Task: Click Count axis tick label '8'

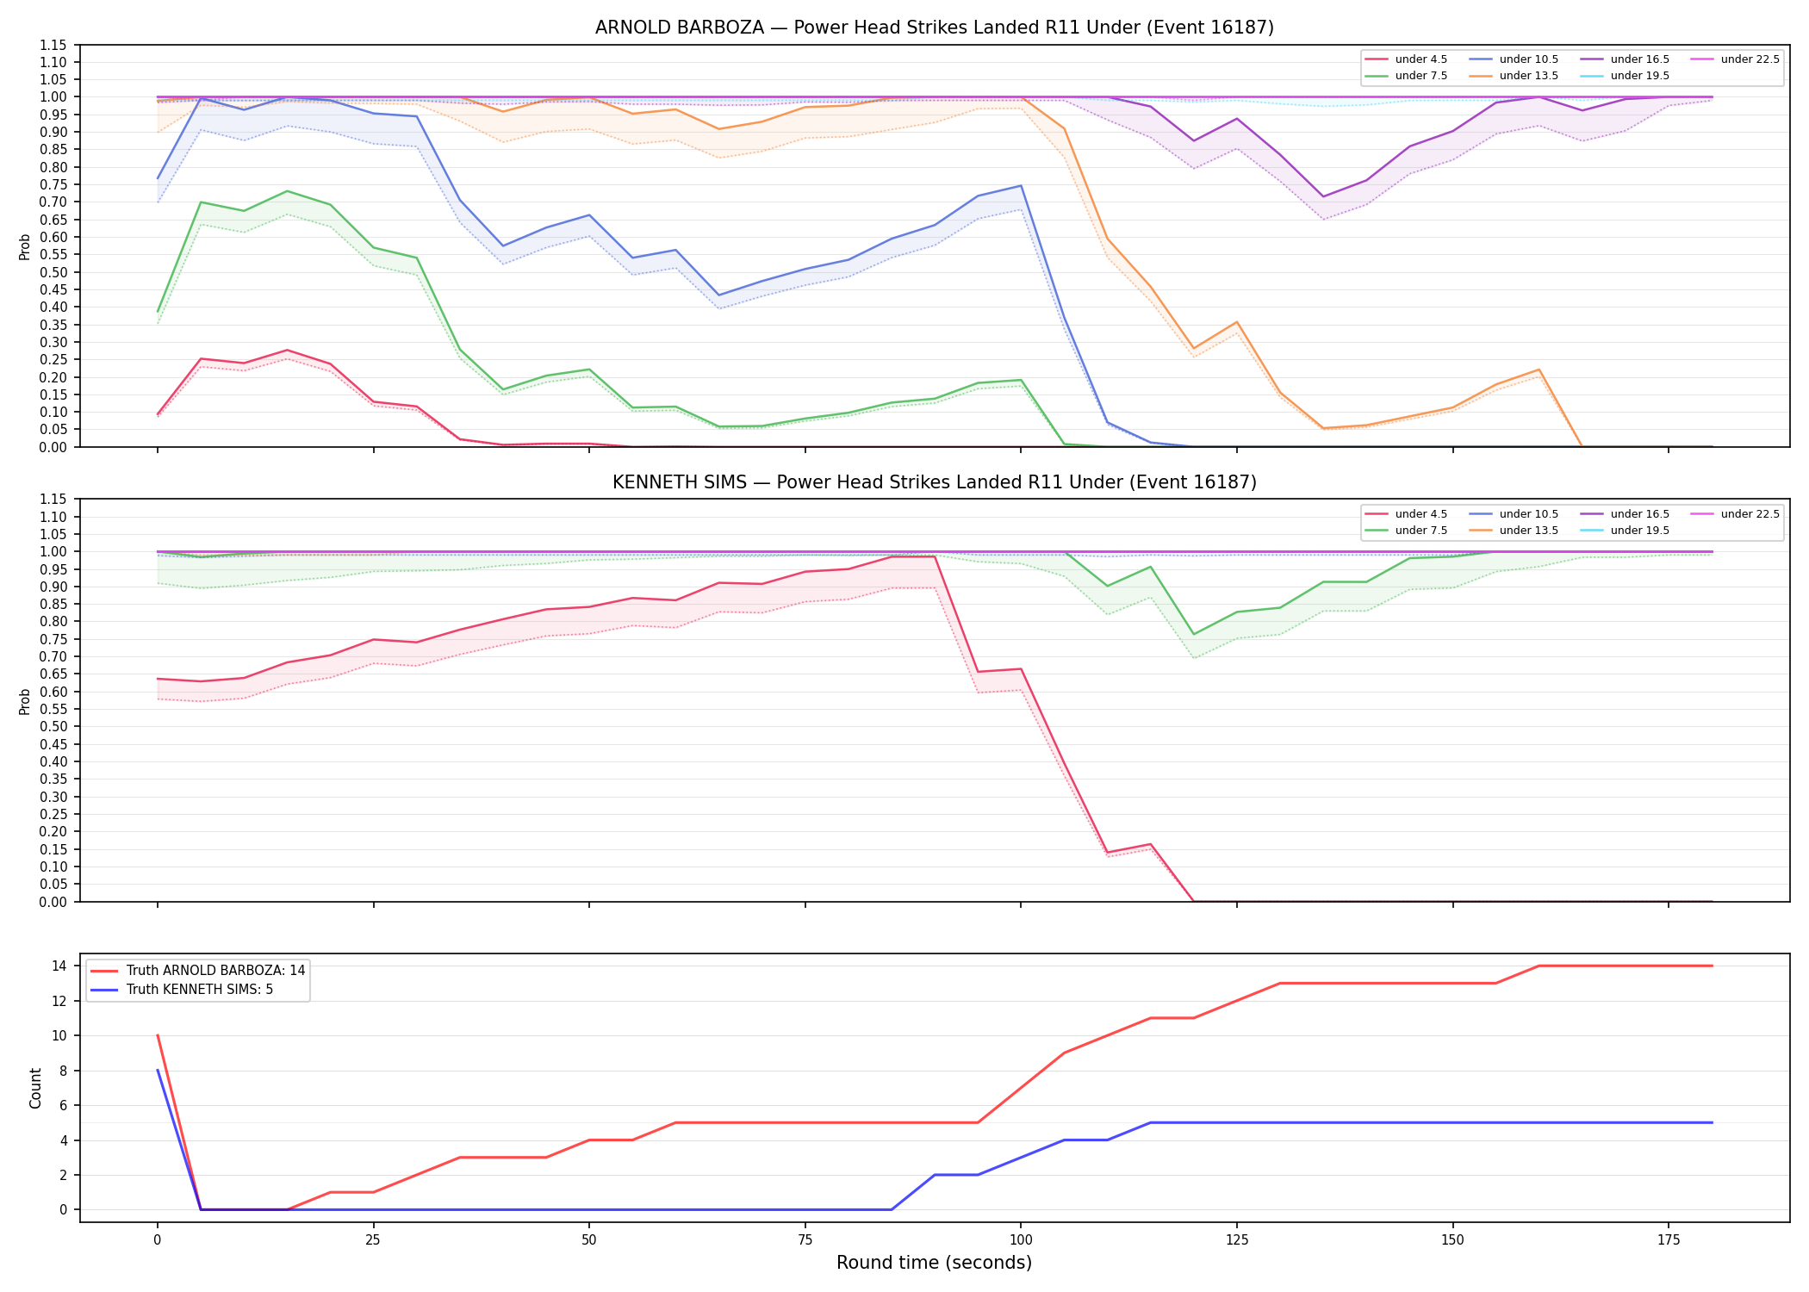Action: point(63,1071)
